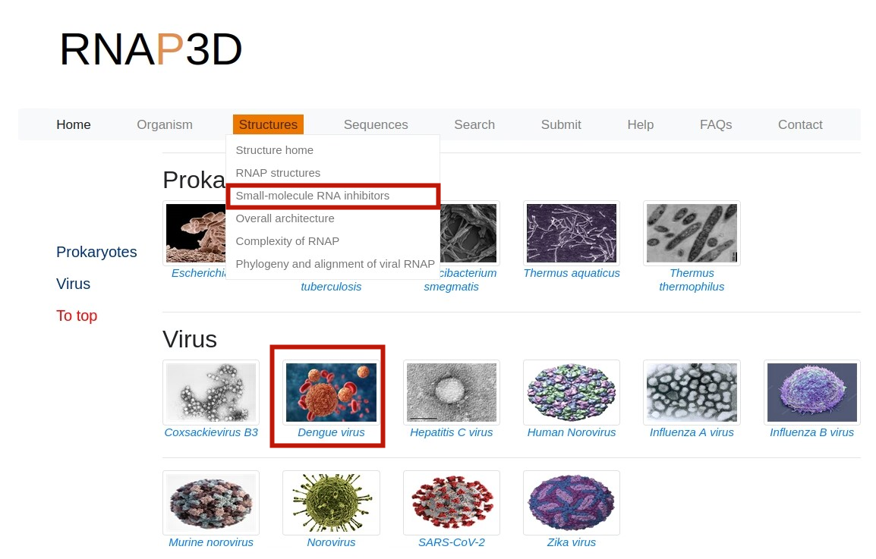The width and height of the screenshot is (876, 559).
Task: Open the Structures dropdown menu
Action: click(268, 124)
